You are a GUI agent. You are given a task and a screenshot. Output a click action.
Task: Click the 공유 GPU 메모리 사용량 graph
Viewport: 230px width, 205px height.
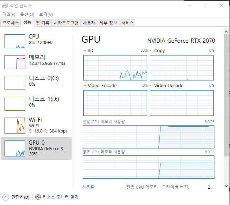[x=148, y=167]
